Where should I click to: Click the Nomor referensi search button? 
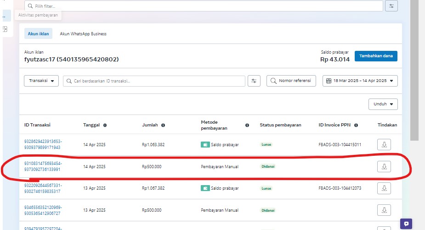291,81
